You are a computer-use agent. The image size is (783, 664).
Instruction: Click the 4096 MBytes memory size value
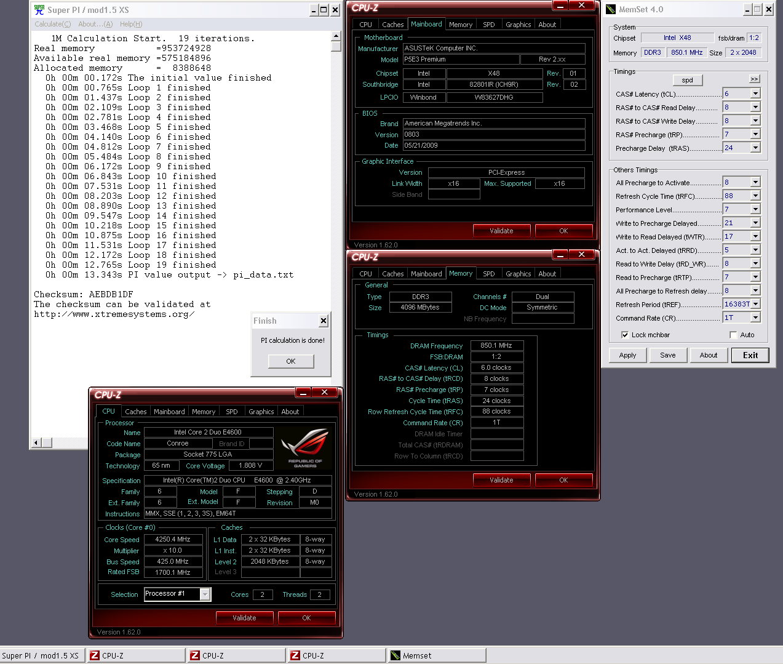[x=420, y=307]
